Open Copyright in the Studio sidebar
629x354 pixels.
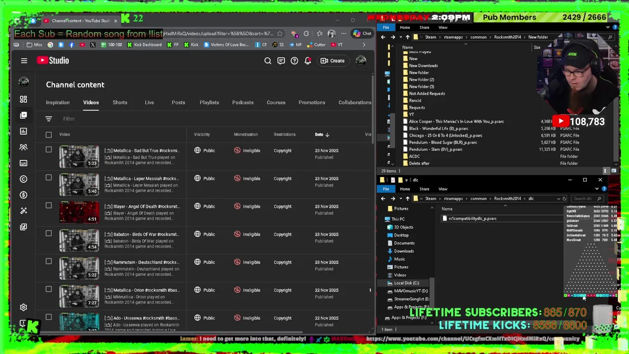pos(24,179)
